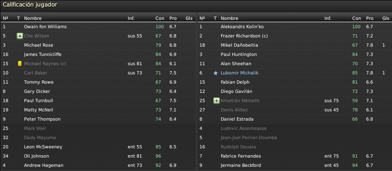Image resolution: width=392 pixels, height=171 pixels.
Task: Sort right table by Pro column
Action: pyautogui.click(x=369, y=18)
